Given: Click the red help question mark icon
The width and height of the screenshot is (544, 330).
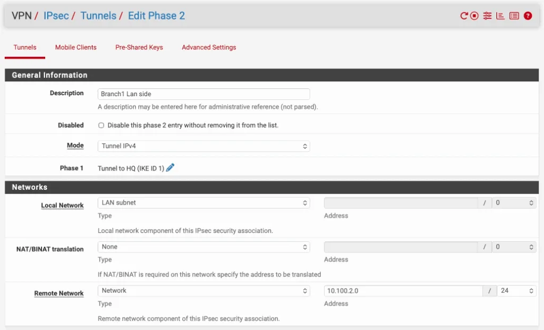Looking at the screenshot, I should (528, 16).
